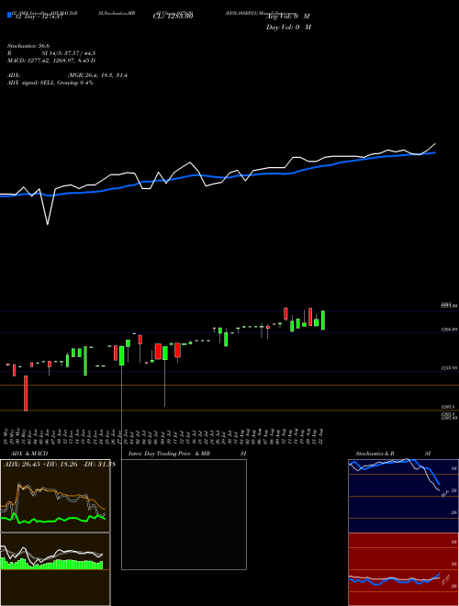The image size is (459, 606).
Task: Click the 'MACD: 1277.42, 1268.97, 8.45 D' line
Action: (51, 61)
